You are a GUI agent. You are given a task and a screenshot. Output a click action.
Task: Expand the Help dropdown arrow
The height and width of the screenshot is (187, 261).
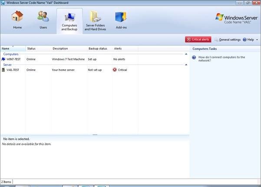click(x=257, y=40)
